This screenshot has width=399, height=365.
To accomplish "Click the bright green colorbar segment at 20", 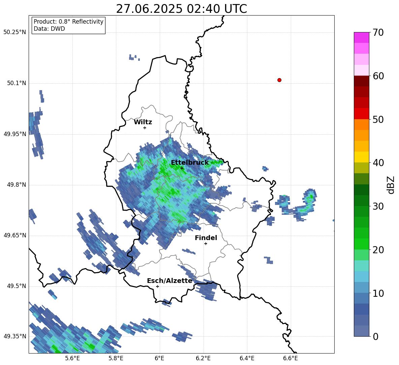I will coord(361,244).
